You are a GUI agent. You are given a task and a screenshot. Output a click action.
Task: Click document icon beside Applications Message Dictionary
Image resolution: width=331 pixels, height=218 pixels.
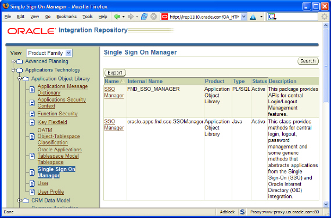(32, 90)
